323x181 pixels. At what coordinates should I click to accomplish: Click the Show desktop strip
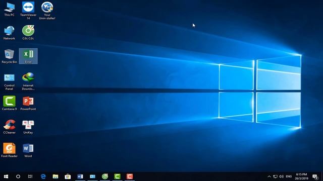(x=322, y=176)
